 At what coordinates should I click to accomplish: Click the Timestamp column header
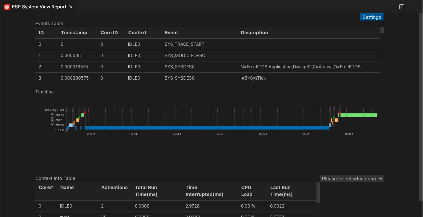tap(74, 32)
